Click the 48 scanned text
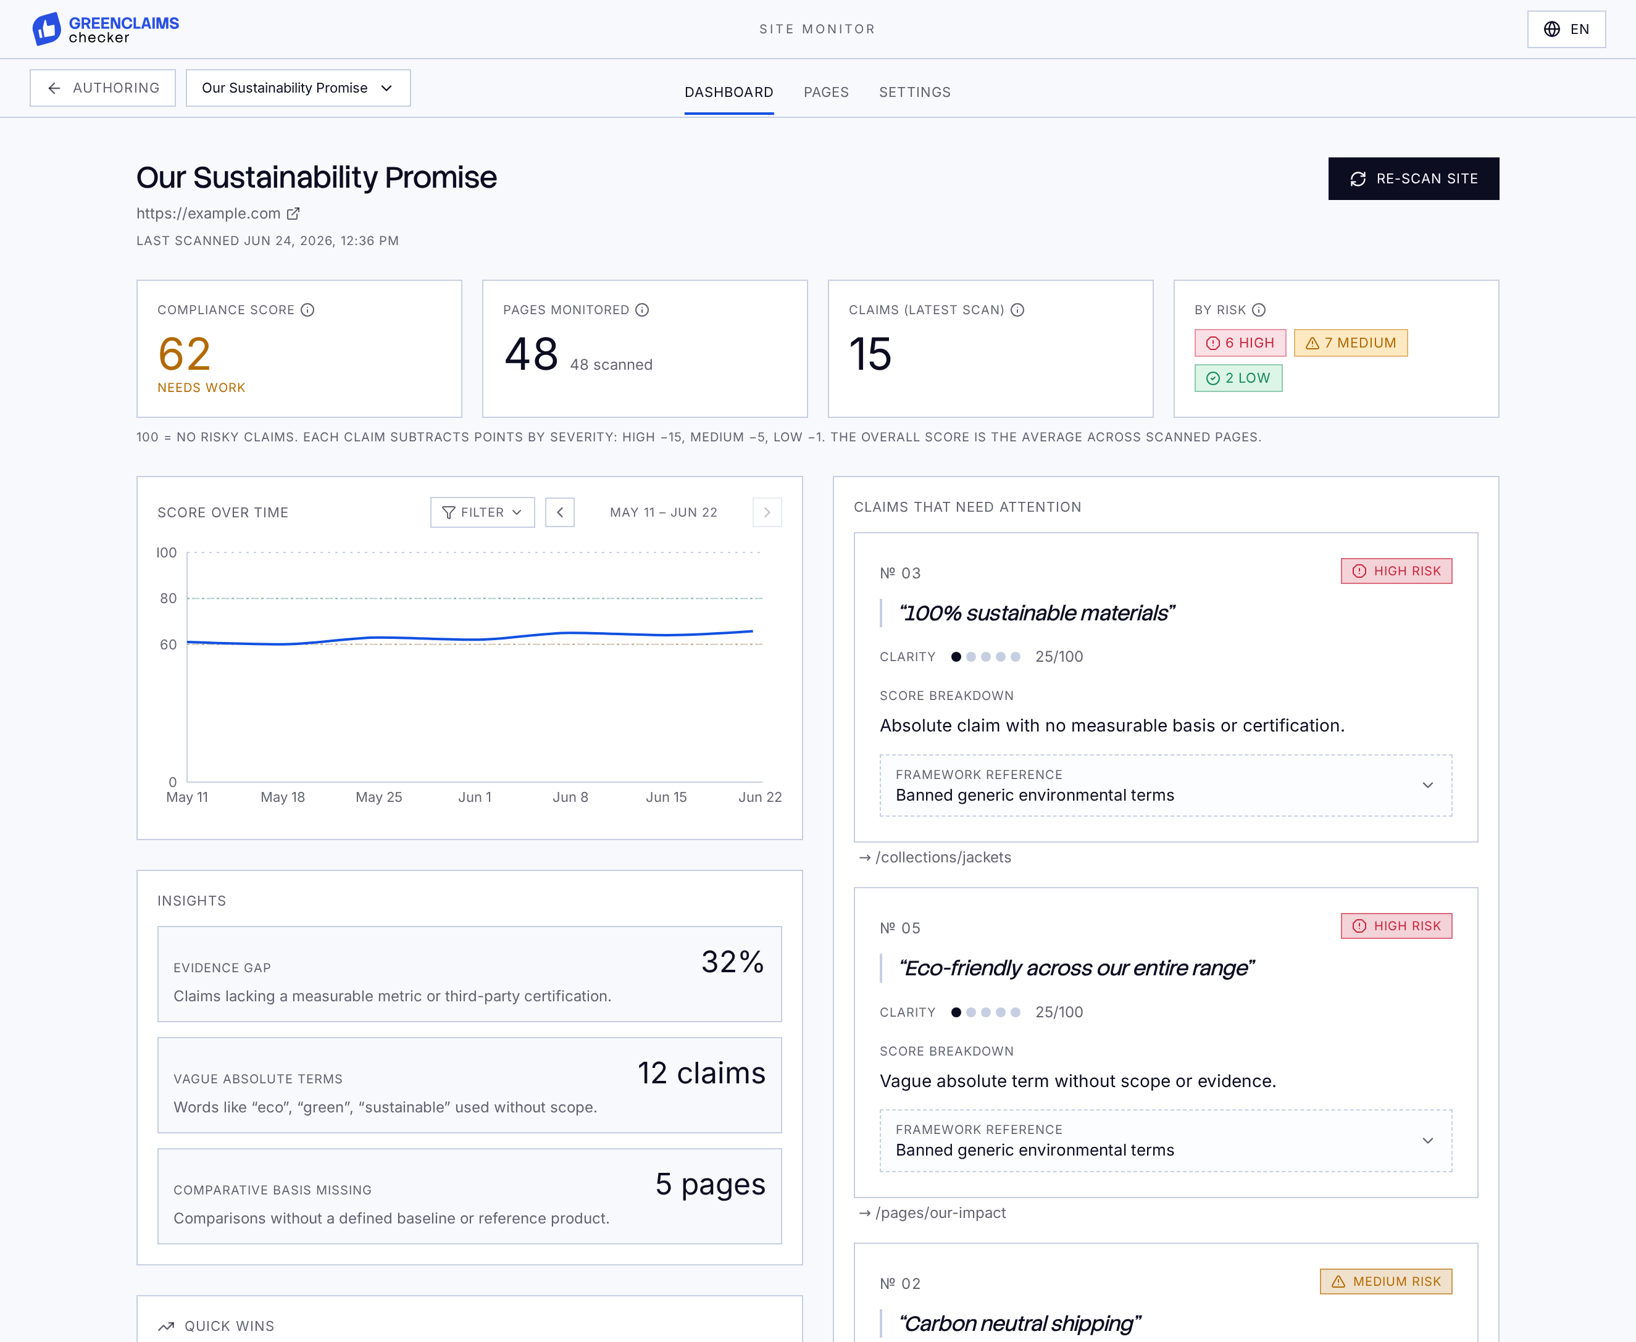 pyautogui.click(x=611, y=365)
